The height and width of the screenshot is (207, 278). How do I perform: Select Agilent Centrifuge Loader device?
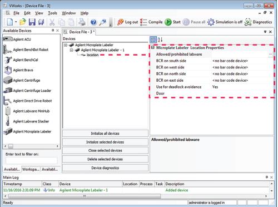pos(27,91)
